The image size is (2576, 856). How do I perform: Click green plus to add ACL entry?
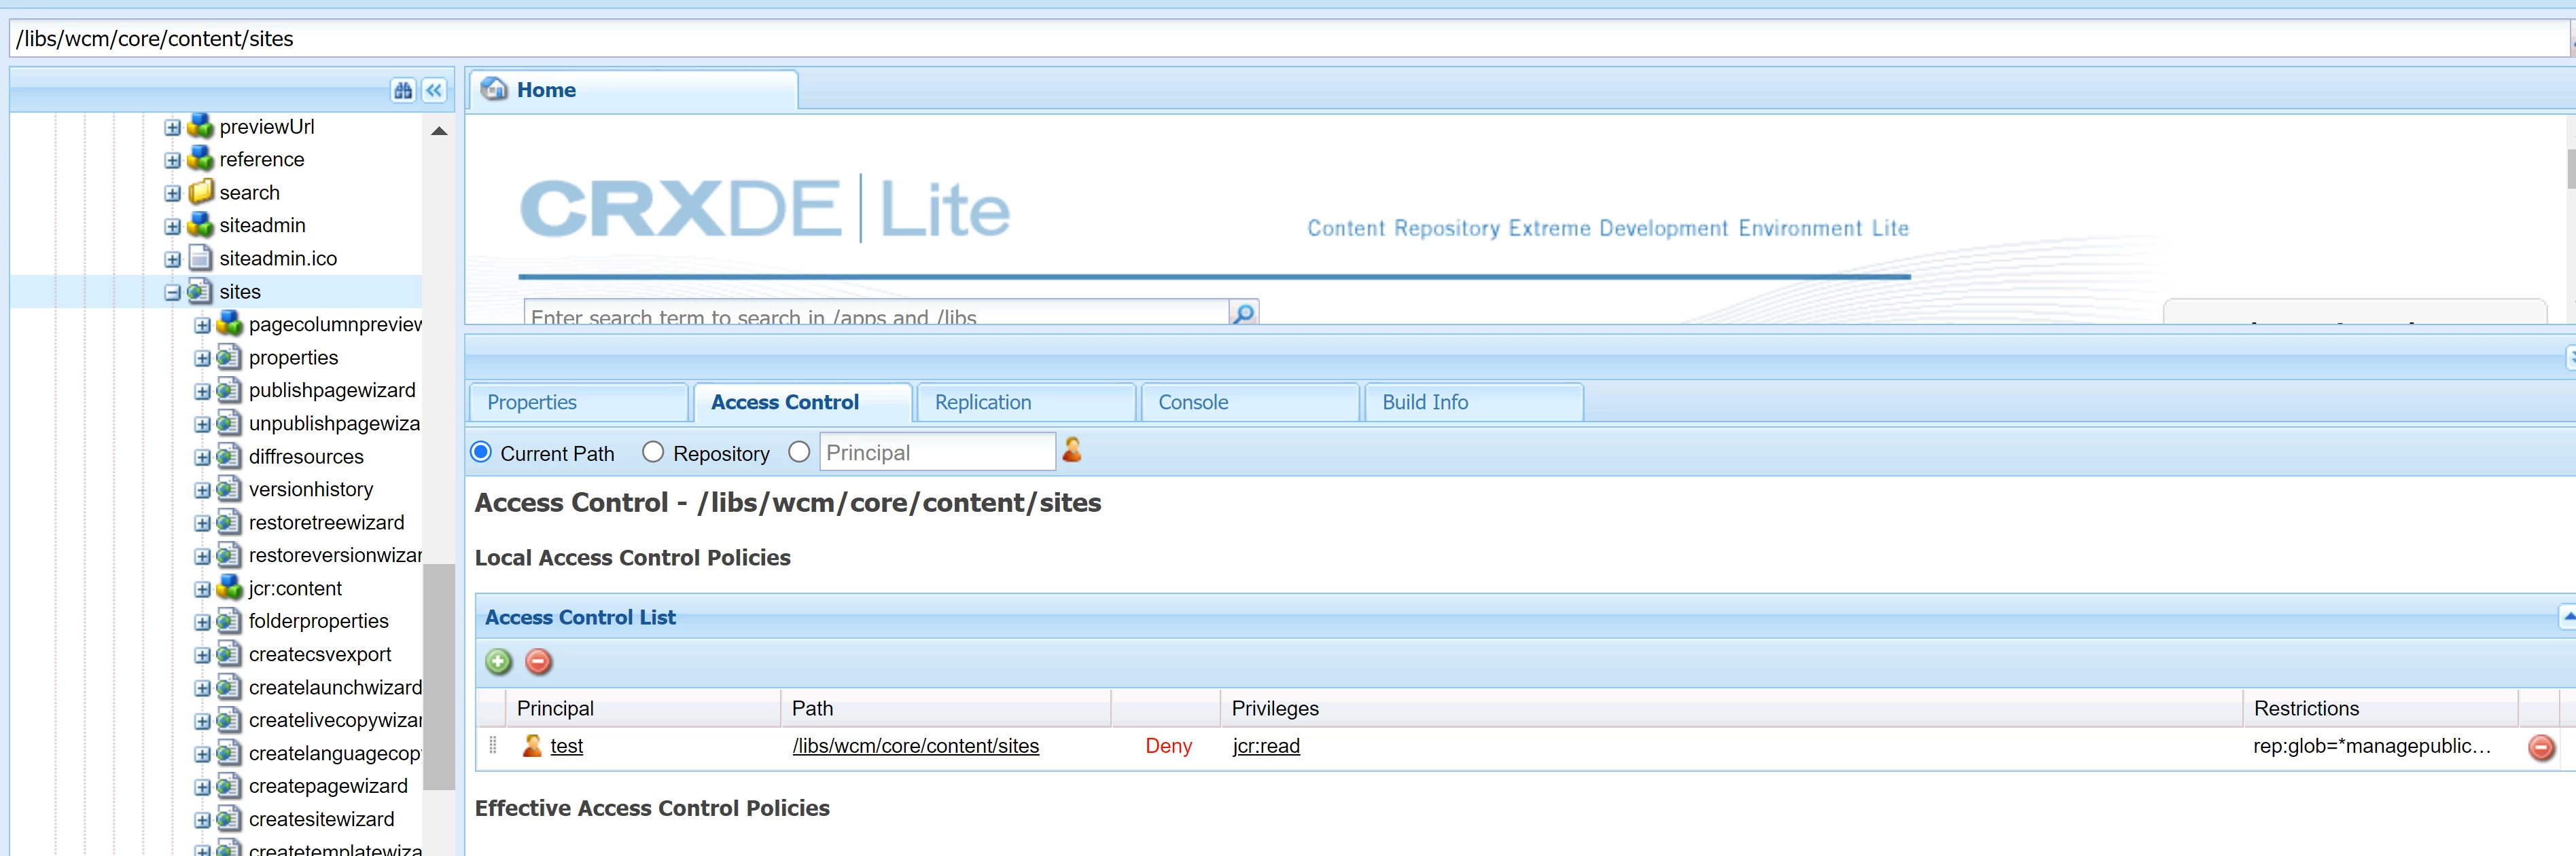(498, 661)
